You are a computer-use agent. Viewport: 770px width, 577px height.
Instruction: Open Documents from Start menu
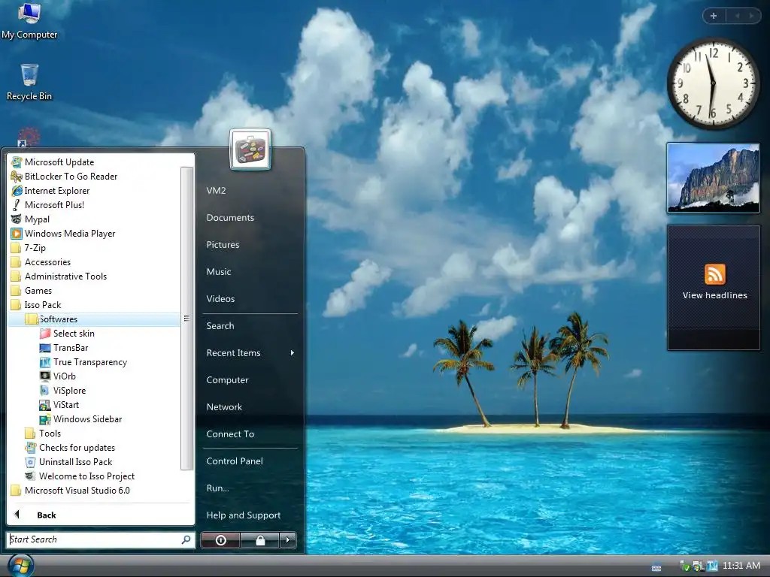230,217
